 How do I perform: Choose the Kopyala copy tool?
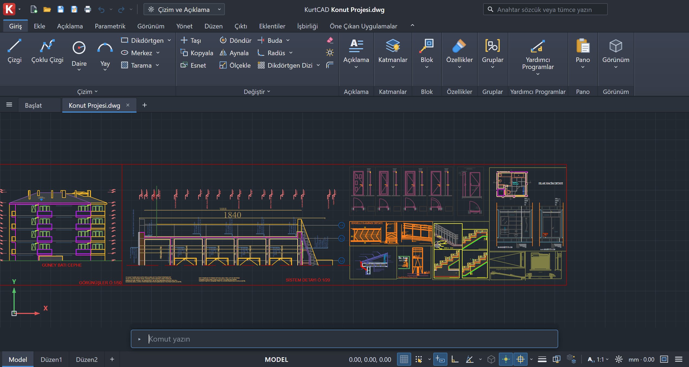[x=197, y=53]
